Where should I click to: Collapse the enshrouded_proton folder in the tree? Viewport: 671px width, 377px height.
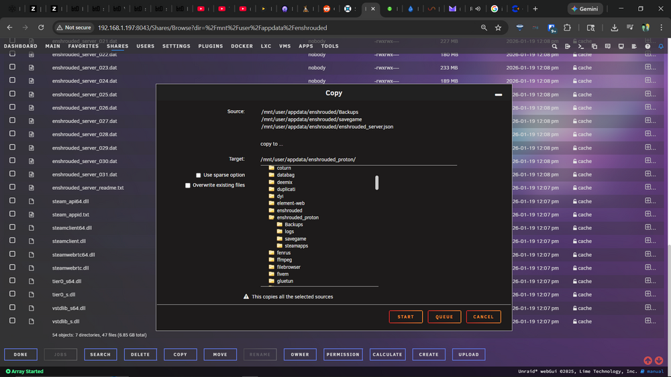[x=294, y=217]
